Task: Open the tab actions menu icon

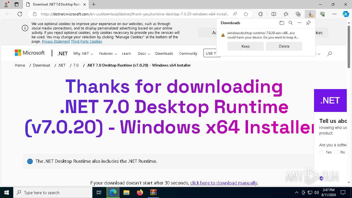Action: 16,4
